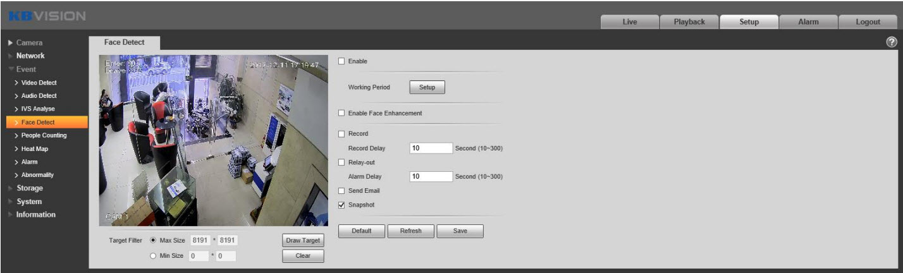Click the help question mark icon
Screen dimensions: 903x273
(x=892, y=42)
